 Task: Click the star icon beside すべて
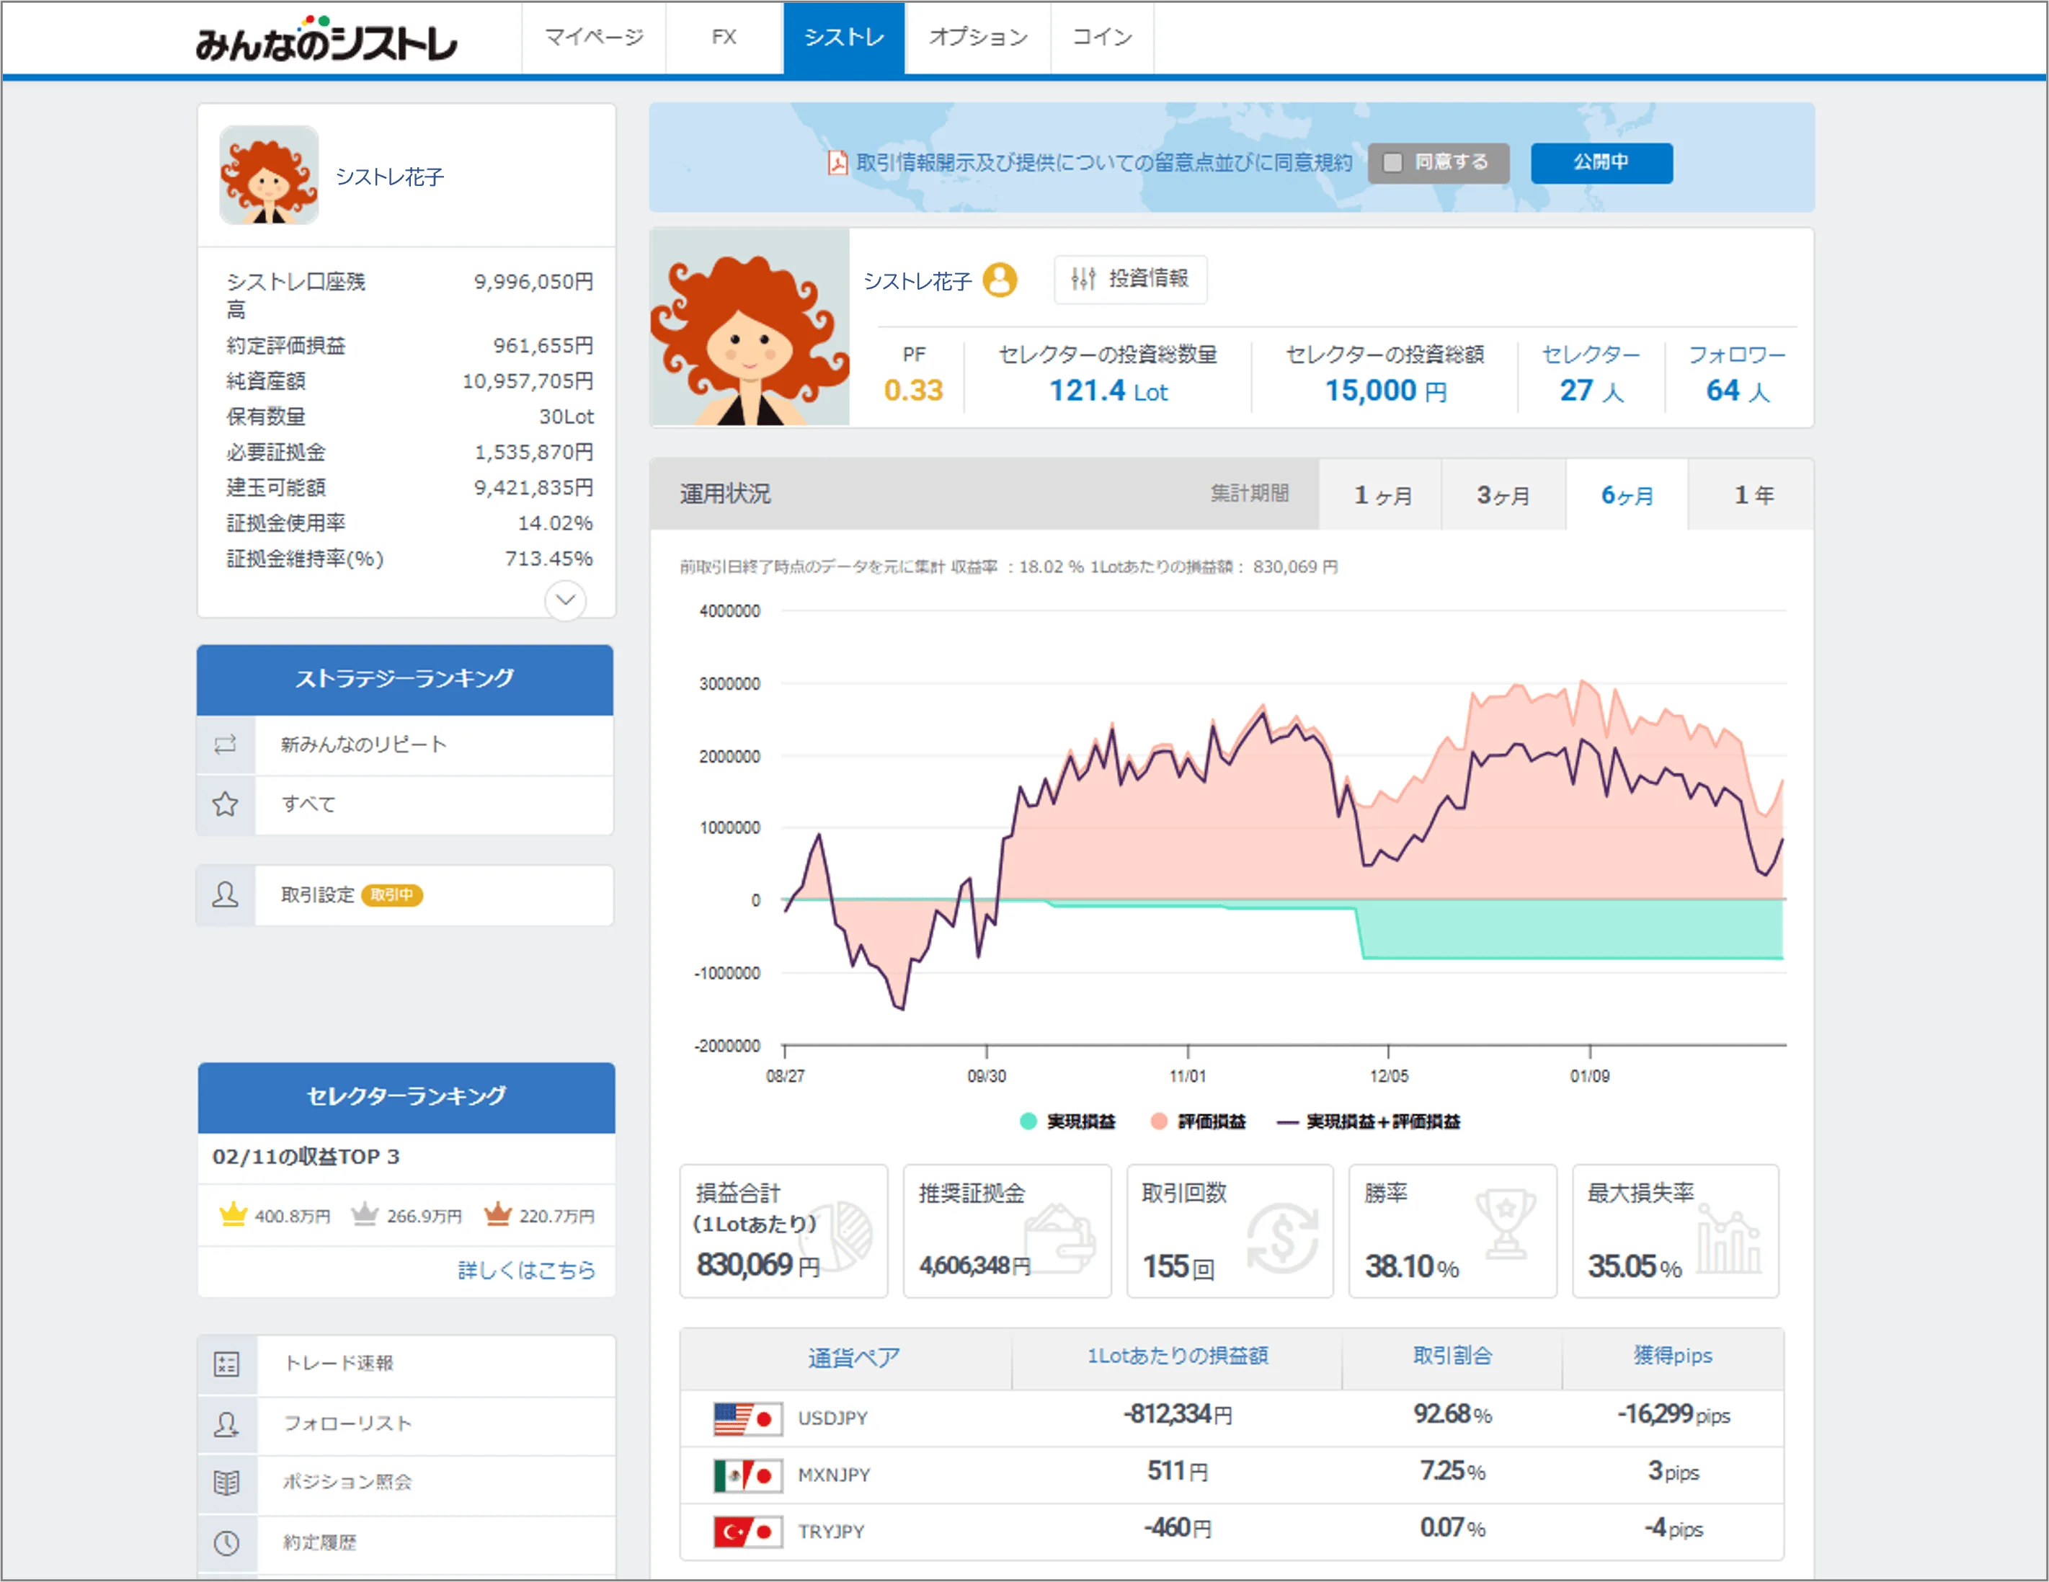(225, 804)
